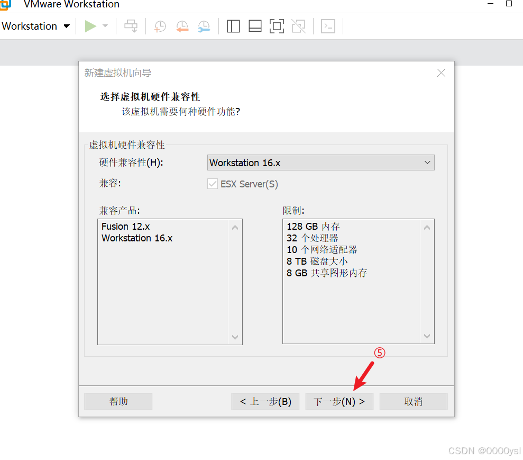This screenshot has height=460, width=523.
Task: Click the Take Snapshot clock icon
Action: (x=160, y=26)
